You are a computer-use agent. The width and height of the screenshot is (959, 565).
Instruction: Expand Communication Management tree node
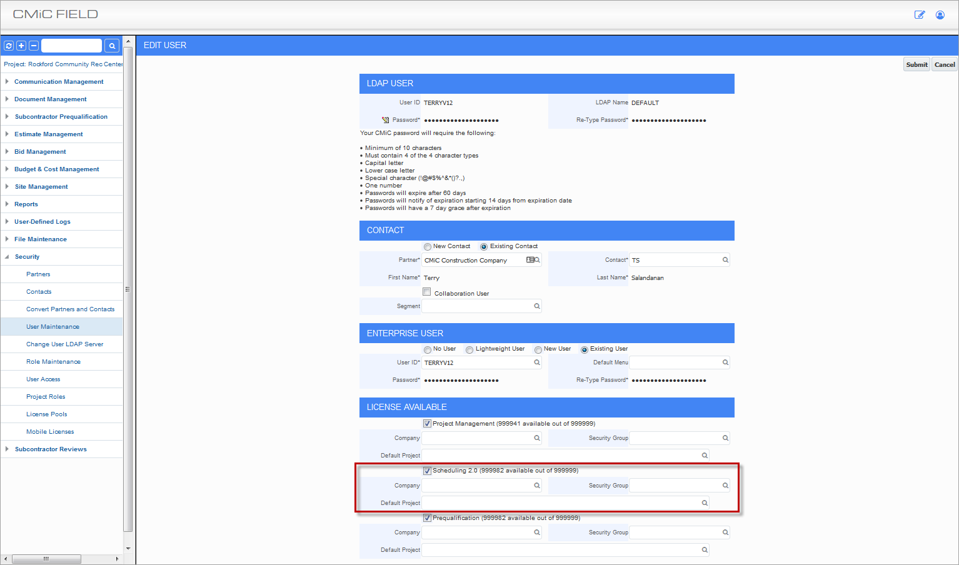[x=7, y=81]
